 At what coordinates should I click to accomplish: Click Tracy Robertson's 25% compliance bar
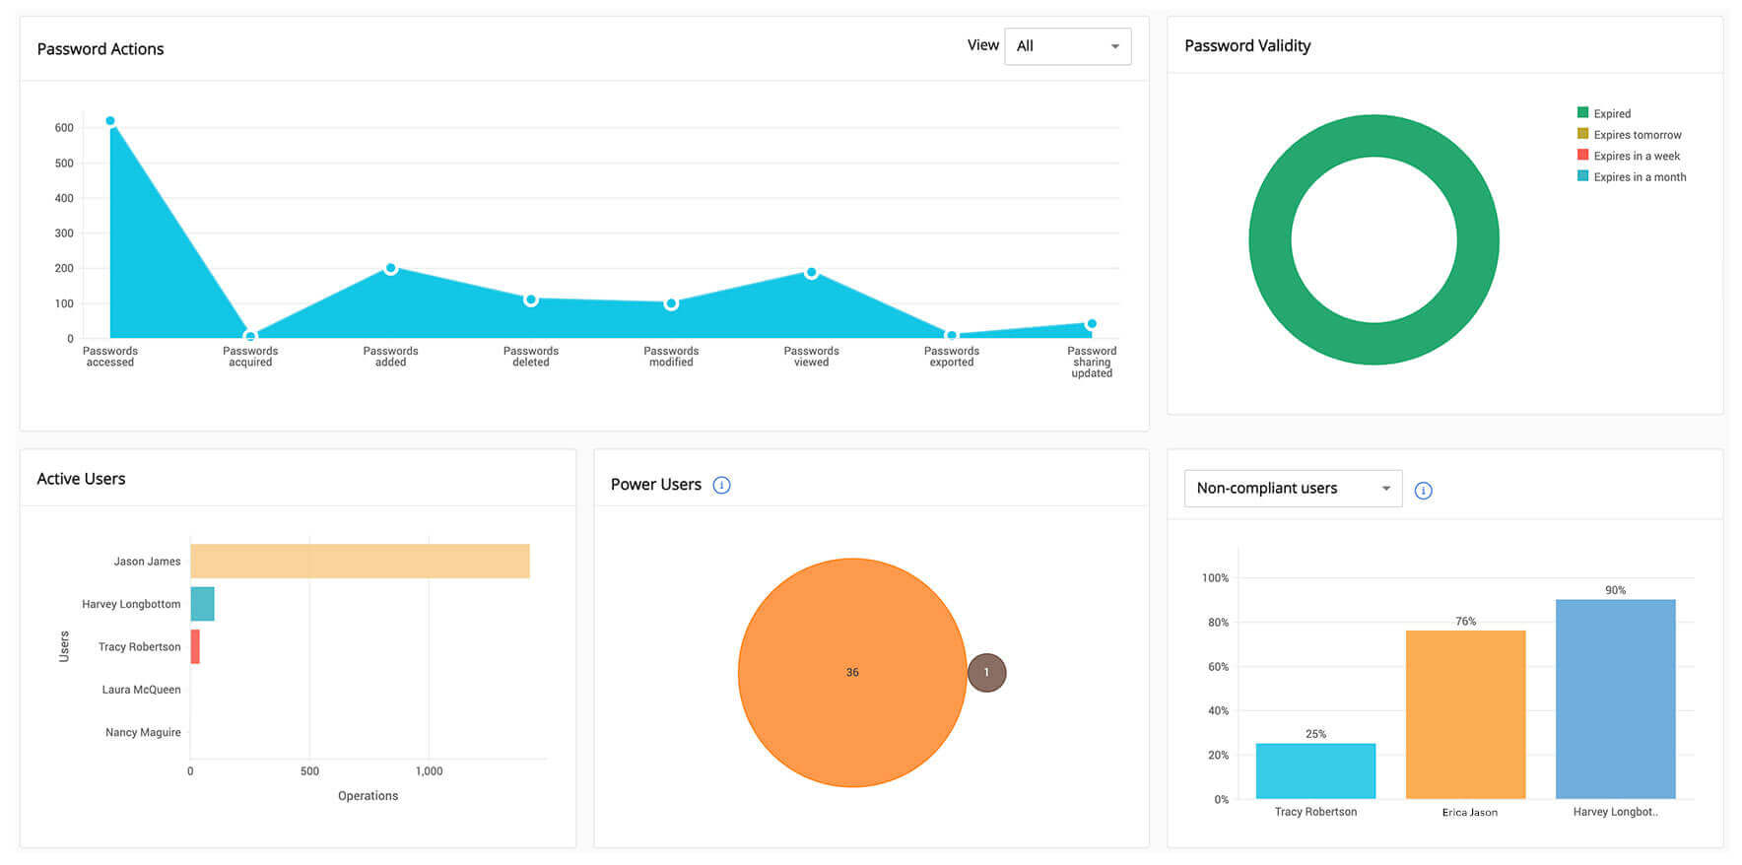tap(1315, 770)
